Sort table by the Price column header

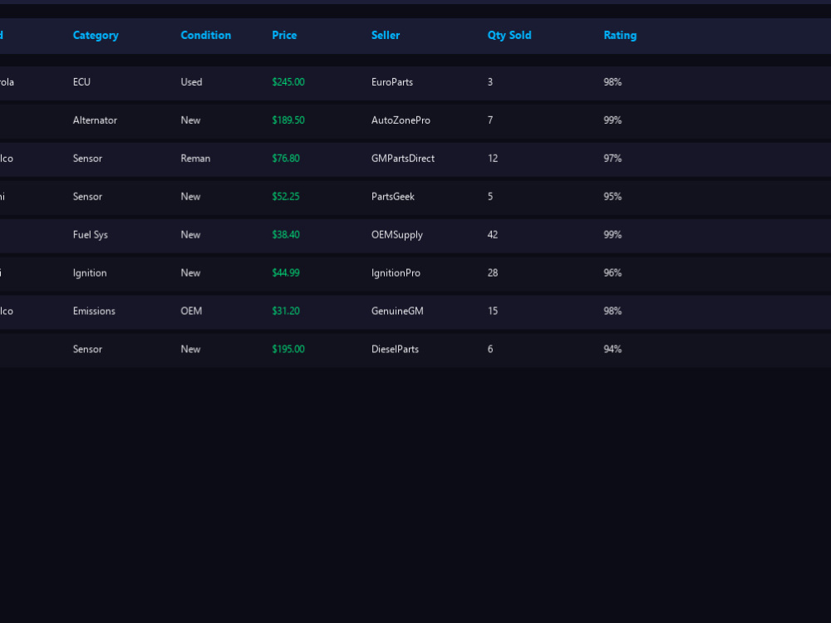click(x=284, y=36)
